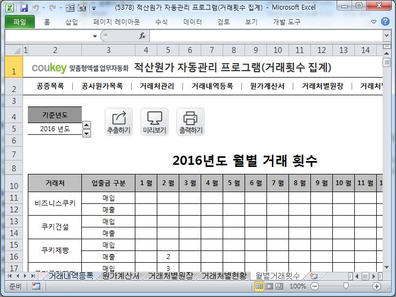Switch to the 거래내역등록 sheet tab
Image resolution: width=396 pixels, height=297 pixels.
[x=71, y=276]
